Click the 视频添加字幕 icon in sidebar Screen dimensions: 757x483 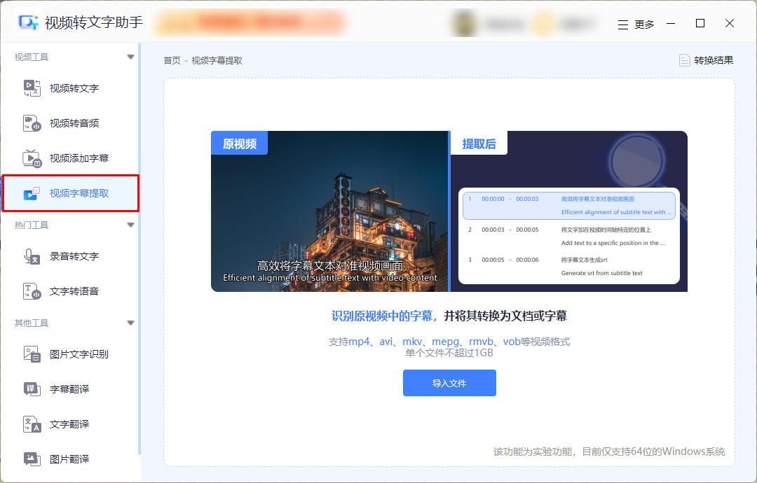point(32,158)
